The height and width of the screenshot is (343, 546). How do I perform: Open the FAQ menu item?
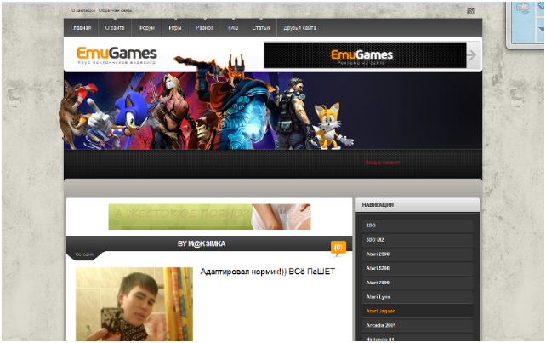click(233, 28)
